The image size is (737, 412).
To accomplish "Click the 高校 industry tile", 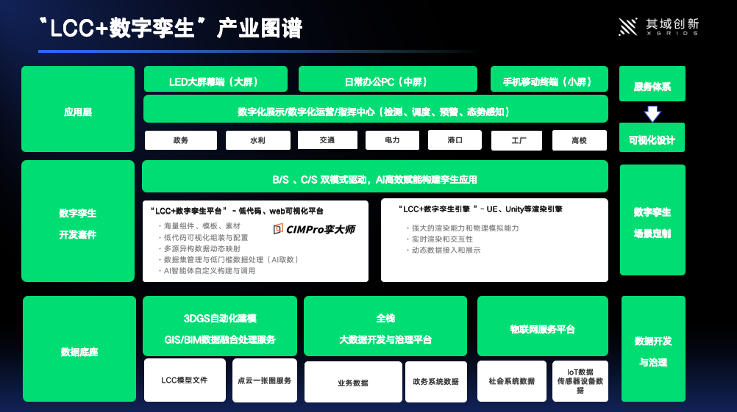I will (580, 141).
